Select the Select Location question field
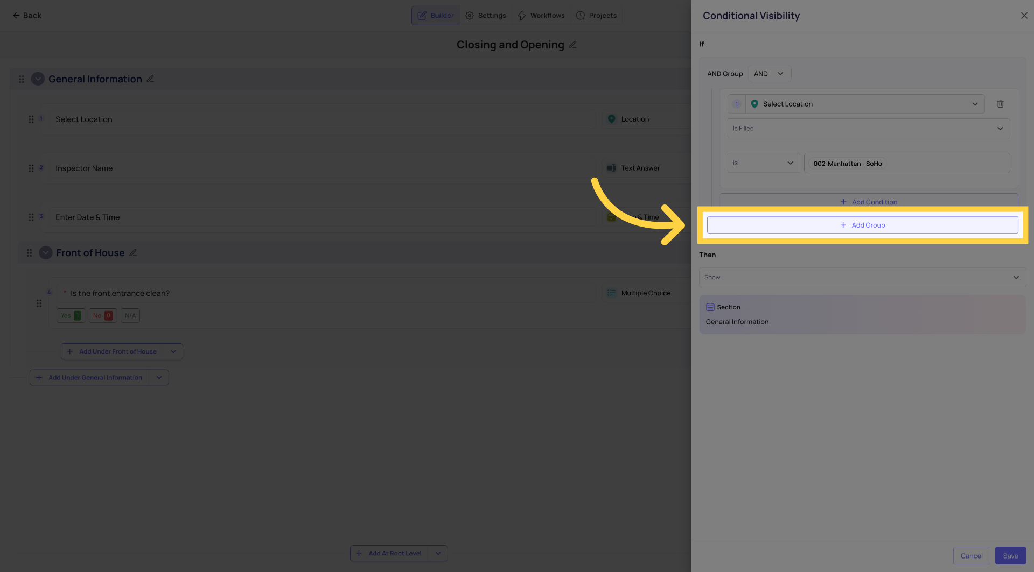 tap(323, 119)
